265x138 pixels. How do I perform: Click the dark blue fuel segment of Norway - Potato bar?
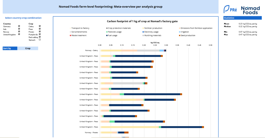(121, 133)
